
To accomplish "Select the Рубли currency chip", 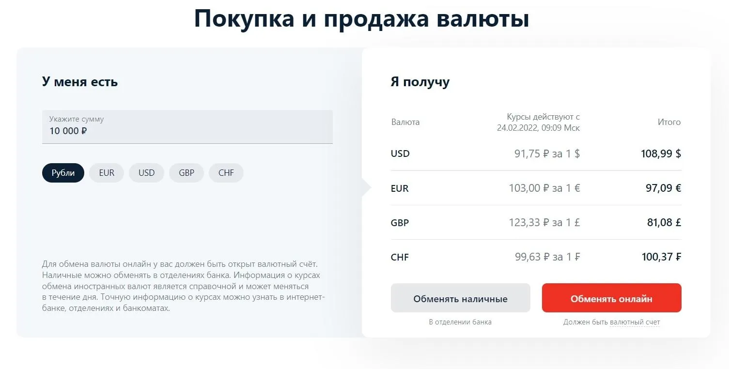I will pos(63,173).
